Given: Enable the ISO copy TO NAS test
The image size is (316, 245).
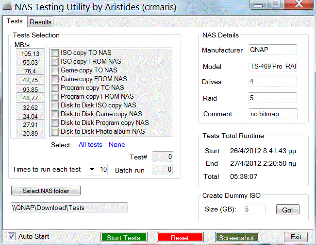Looking at the screenshot, I should pyautogui.click(x=55, y=53).
